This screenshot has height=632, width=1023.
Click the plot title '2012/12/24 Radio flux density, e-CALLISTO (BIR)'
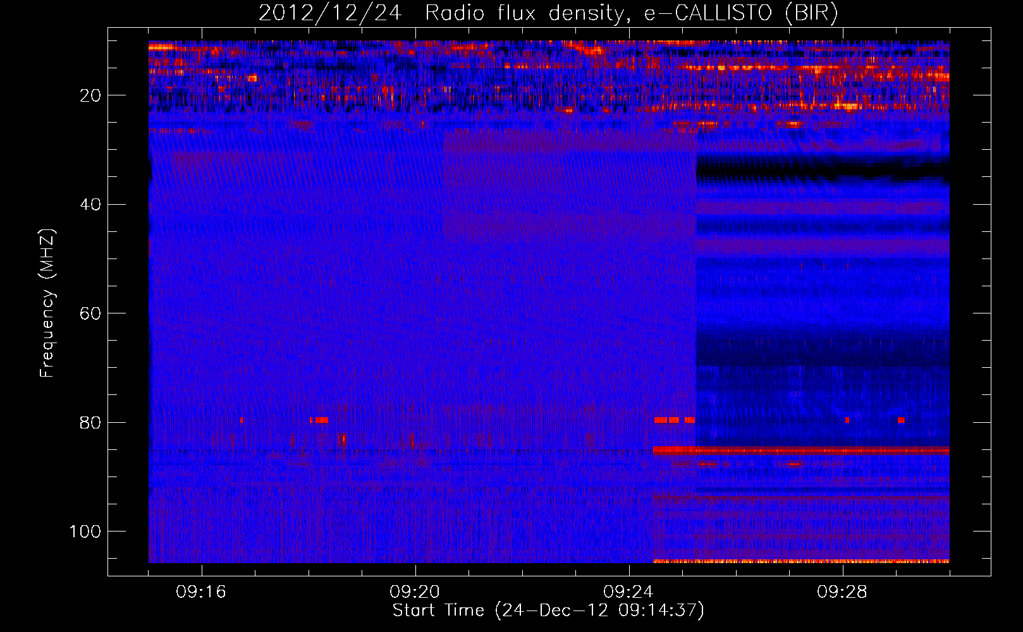pos(548,13)
